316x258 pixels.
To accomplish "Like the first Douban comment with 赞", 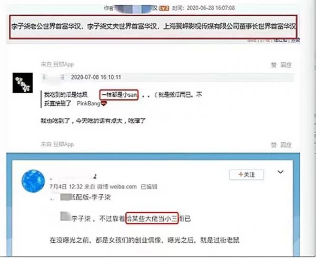I will tap(274, 65).
